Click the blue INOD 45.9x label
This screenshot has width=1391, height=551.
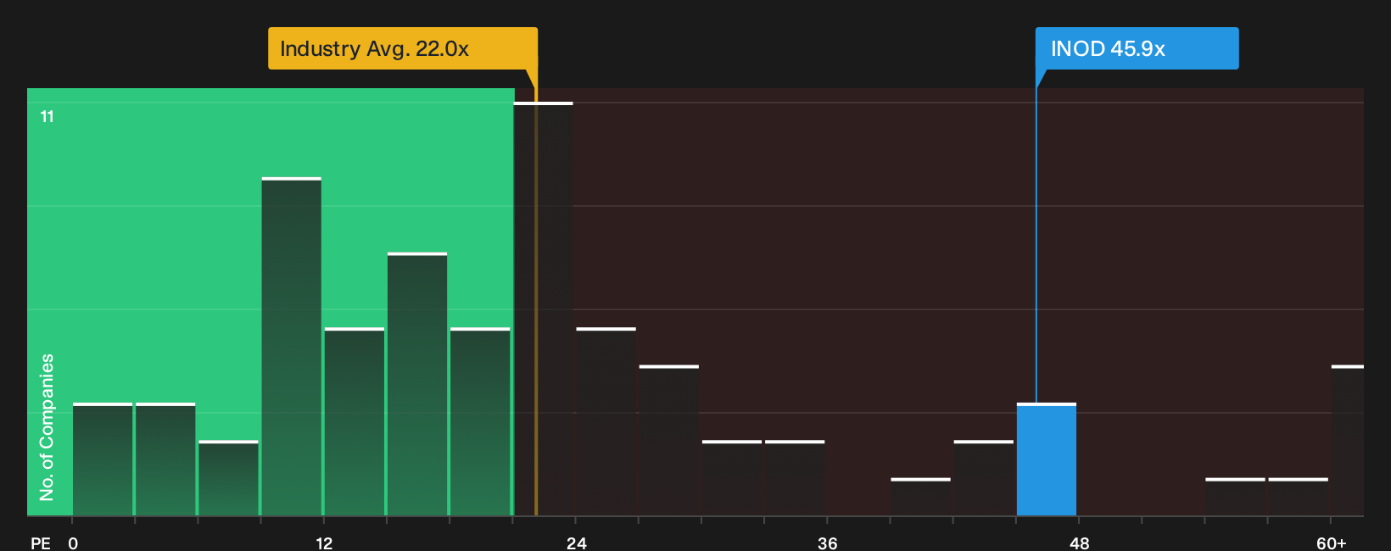tap(1137, 48)
